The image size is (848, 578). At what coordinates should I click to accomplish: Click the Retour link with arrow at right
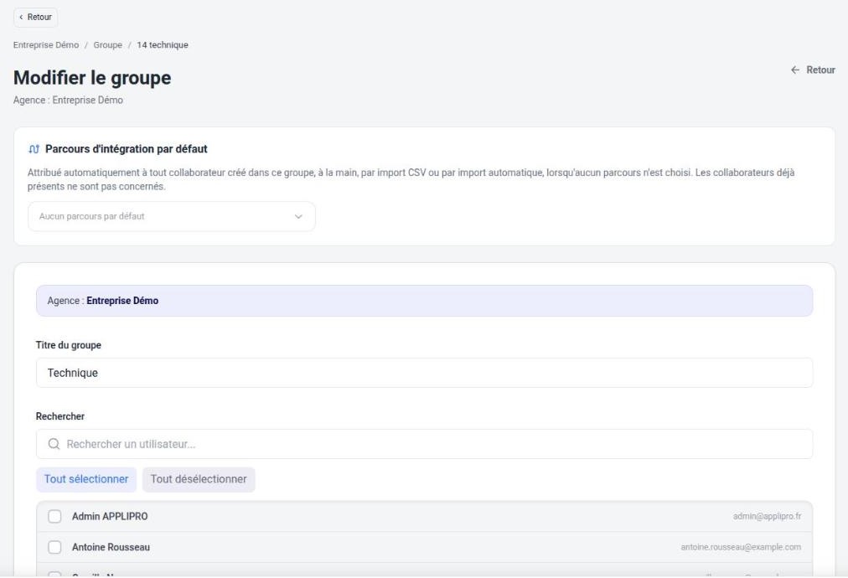click(812, 70)
